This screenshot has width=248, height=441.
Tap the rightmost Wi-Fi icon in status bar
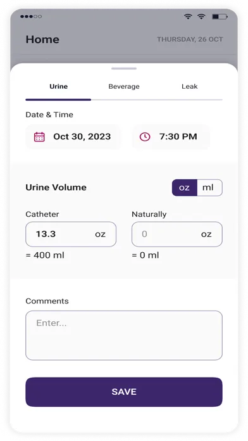[x=201, y=16]
